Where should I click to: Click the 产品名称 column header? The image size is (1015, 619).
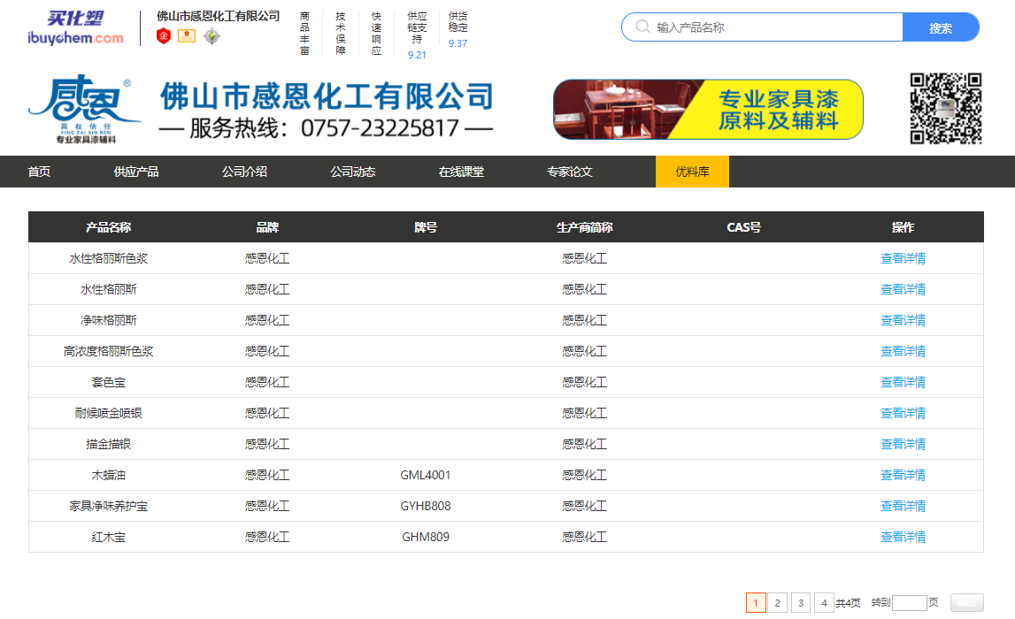(108, 227)
